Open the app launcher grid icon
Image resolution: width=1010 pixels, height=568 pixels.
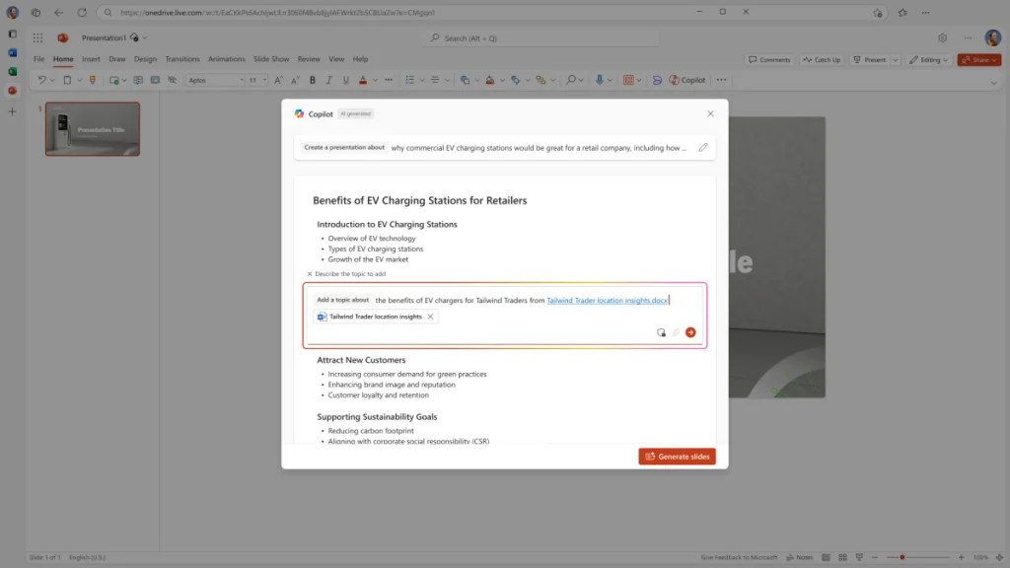[37, 36]
